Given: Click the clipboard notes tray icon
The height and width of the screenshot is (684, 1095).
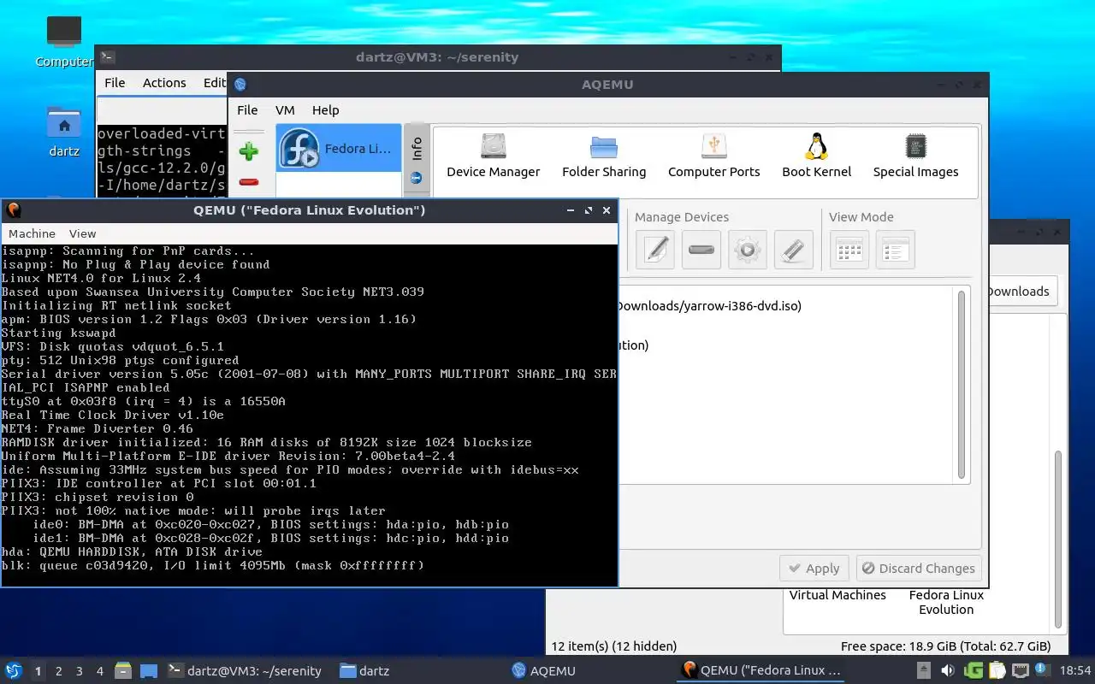Looking at the screenshot, I should click(997, 670).
